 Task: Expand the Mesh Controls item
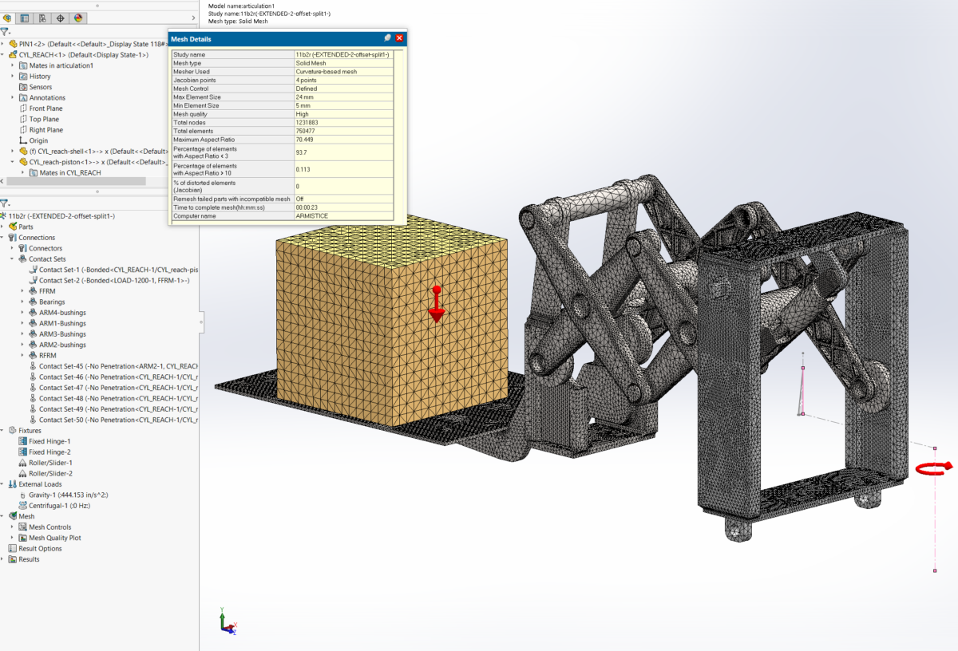coord(12,527)
